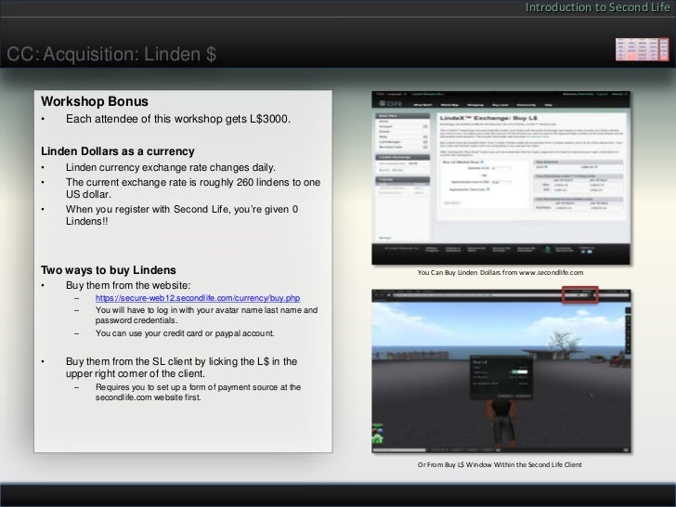The width and height of the screenshot is (676, 507).
Task: Select the 'you're given 0 Lindens!!' bullet
Action: pos(181,215)
